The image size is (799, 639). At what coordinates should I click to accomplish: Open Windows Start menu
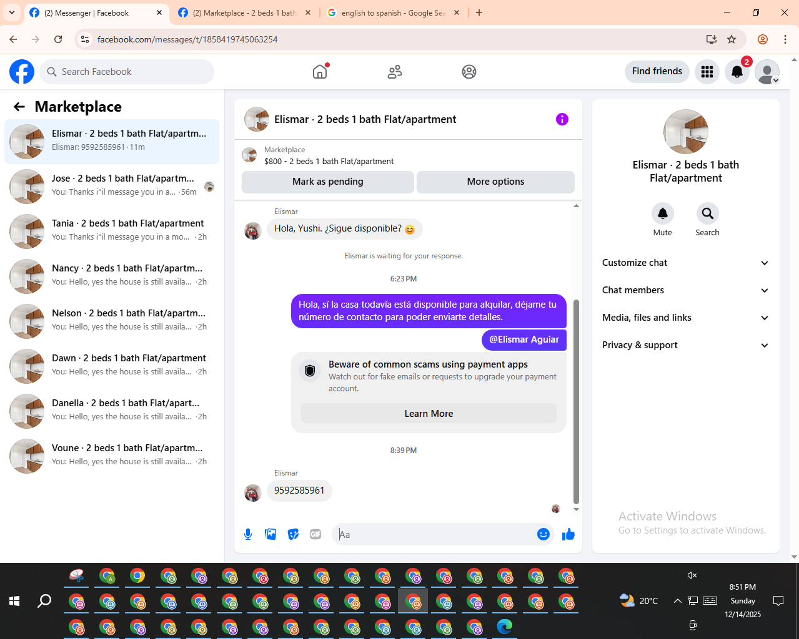click(x=14, y=601)
